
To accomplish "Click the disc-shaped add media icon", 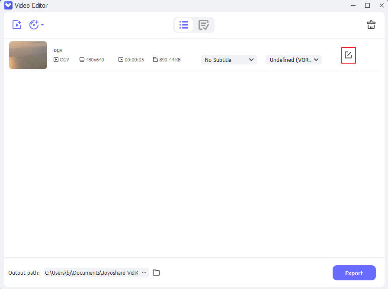I will 34,25.
